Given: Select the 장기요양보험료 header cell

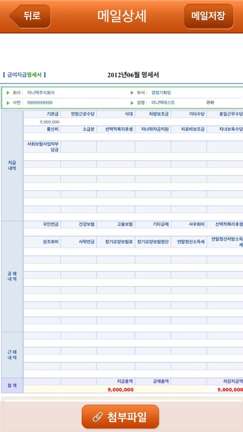Looking at the screenshot, I should 116,242.
